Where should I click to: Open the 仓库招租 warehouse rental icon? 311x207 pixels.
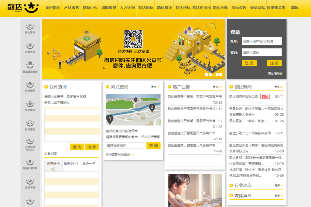click(x=30, y=87)
